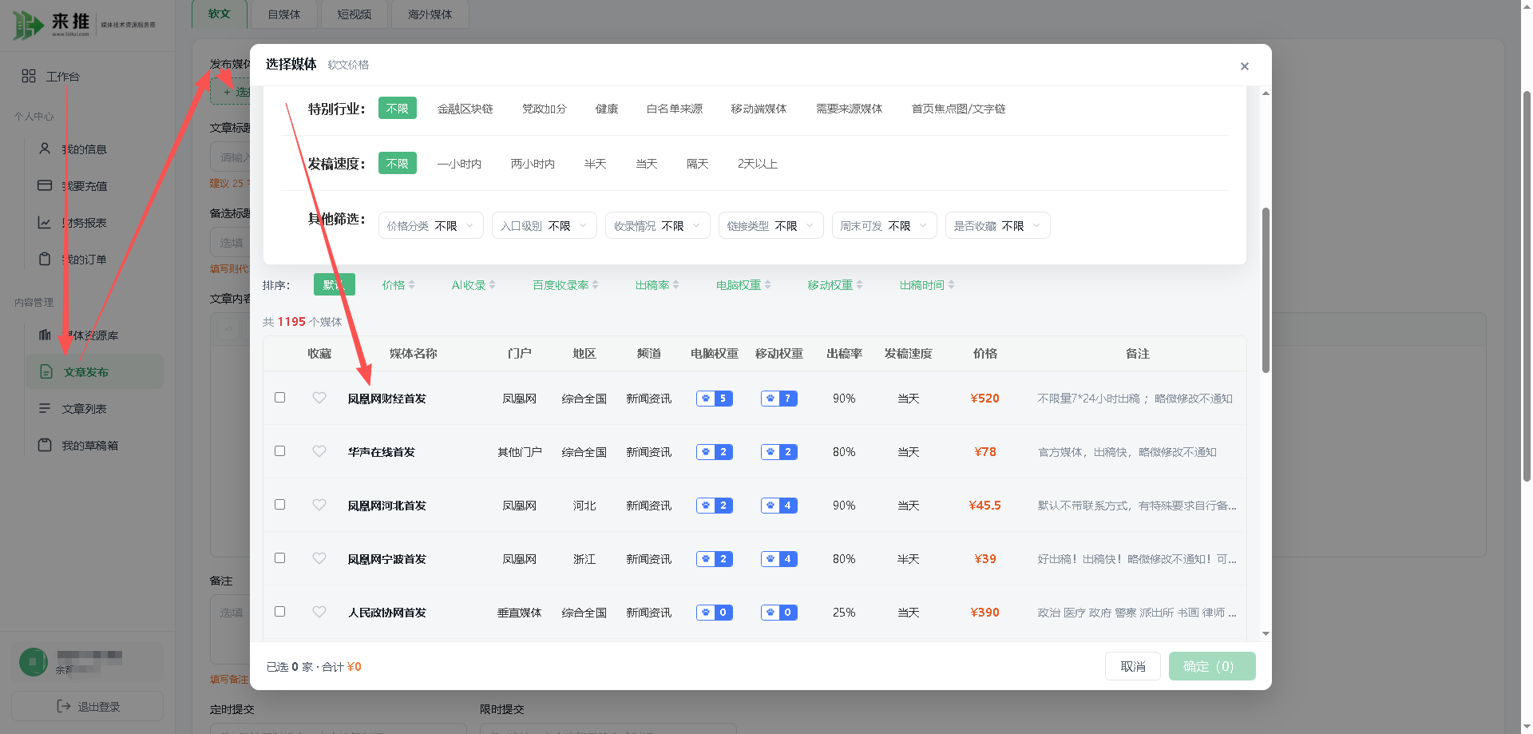Screen dimensions: 1533x734
Task: Favorite 人民政协网首发 with the heart icon
Action: click(319, 612)
